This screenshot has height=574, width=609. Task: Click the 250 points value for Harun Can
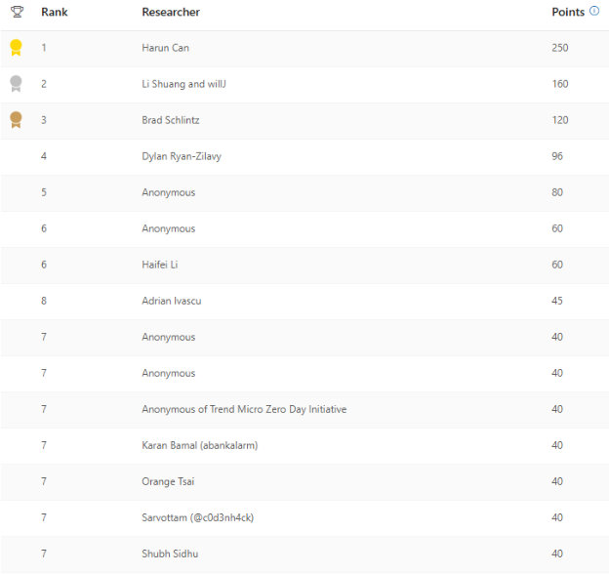559,48
